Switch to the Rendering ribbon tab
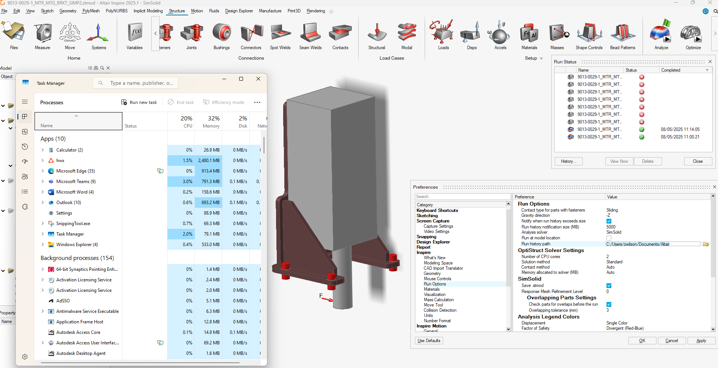The width and height of the screenshot is (718, 368). pyautogui.click(x=316, y=11)
